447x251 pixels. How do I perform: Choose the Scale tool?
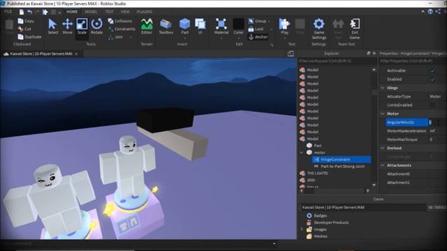(82, 26)
